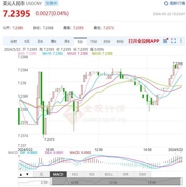Toggle fullscreen chart icon
The height and width of the screenshot is (187, 186).
pos(173,41)
